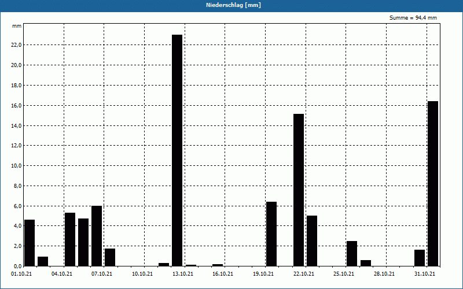Screen dimensions: 463x289
Task: Select the bar reaching about 15 mm before 22.10.21
Action: click(x=299, y=190)
